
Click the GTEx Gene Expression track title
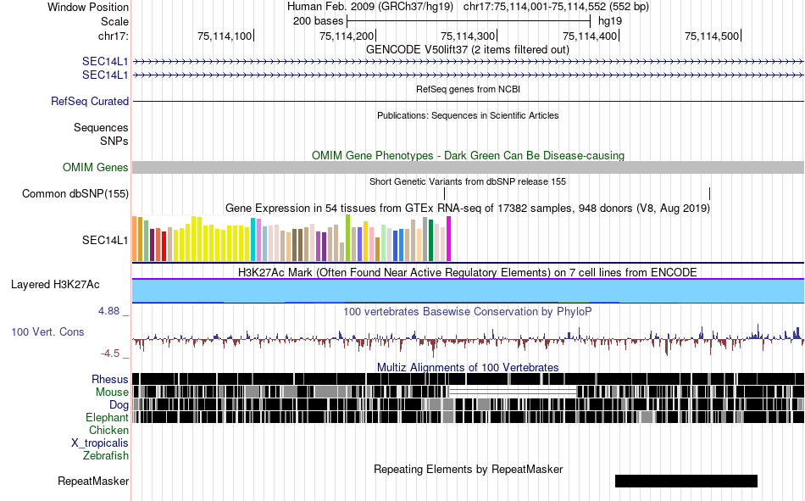(x=468, y=208)
